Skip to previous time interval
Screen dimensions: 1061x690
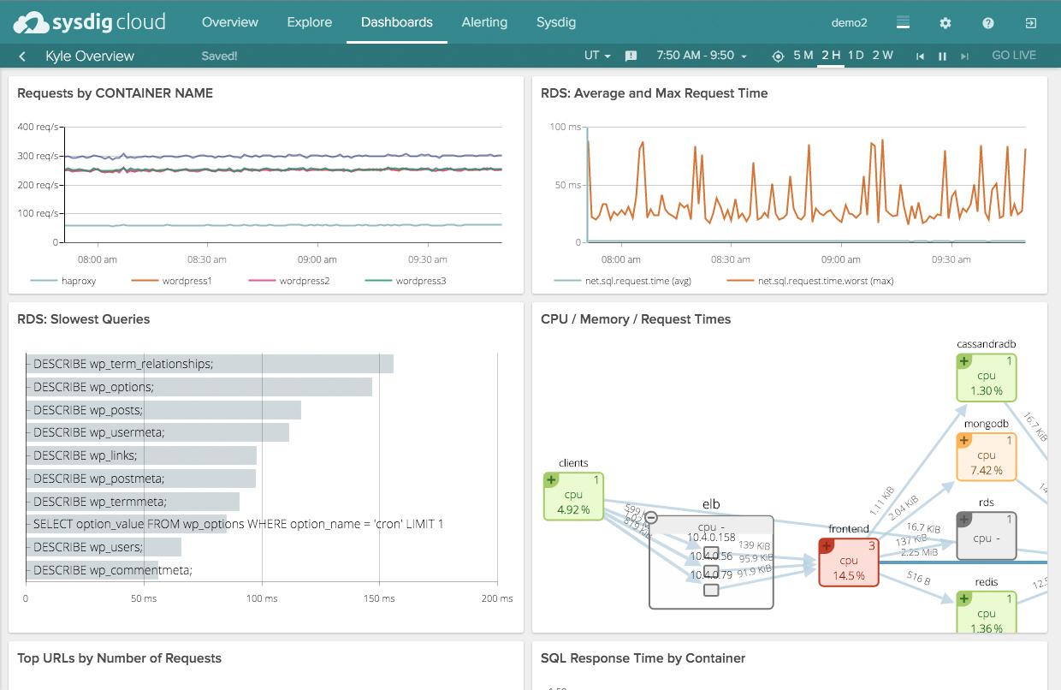[x=920, y=57]
